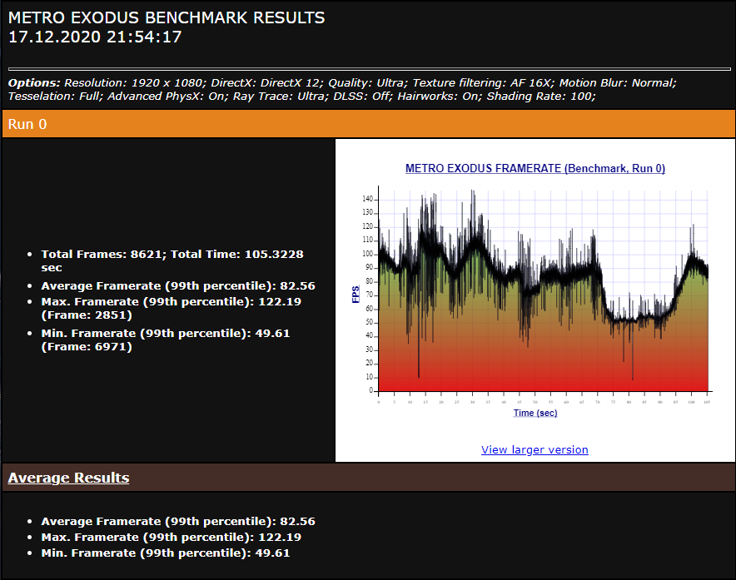
Task: Click the METRO EXODUS FRAMERATE chart title
Action: pos(535,168)
